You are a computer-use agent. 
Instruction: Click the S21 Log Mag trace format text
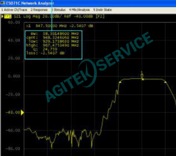[x=27, y=17]
